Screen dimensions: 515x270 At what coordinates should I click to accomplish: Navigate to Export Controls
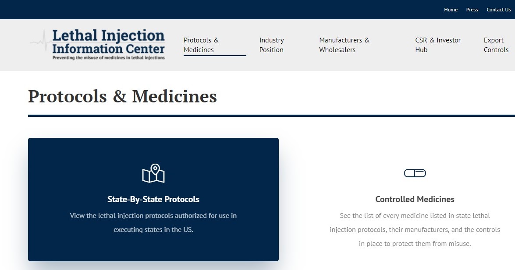496,45
